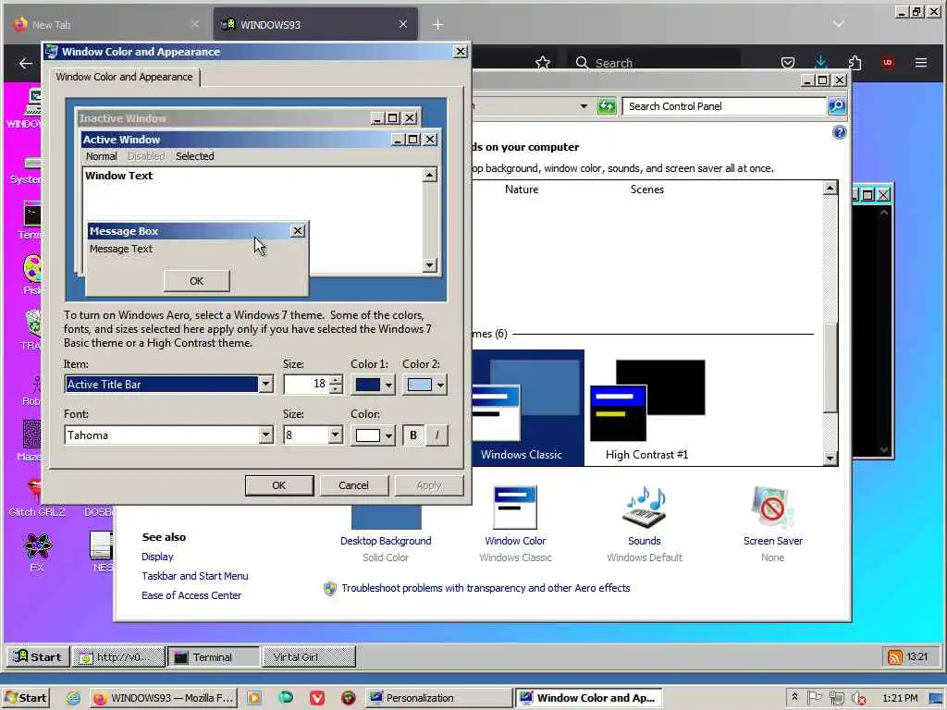Select the WINDOWS93 browser tab
The image size is (947, 710).
pos(315,24)
